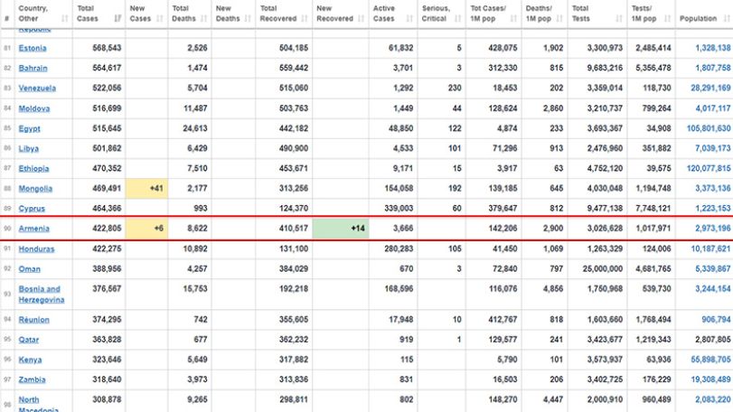Sort by Total Tests column

tap(597, 14)
